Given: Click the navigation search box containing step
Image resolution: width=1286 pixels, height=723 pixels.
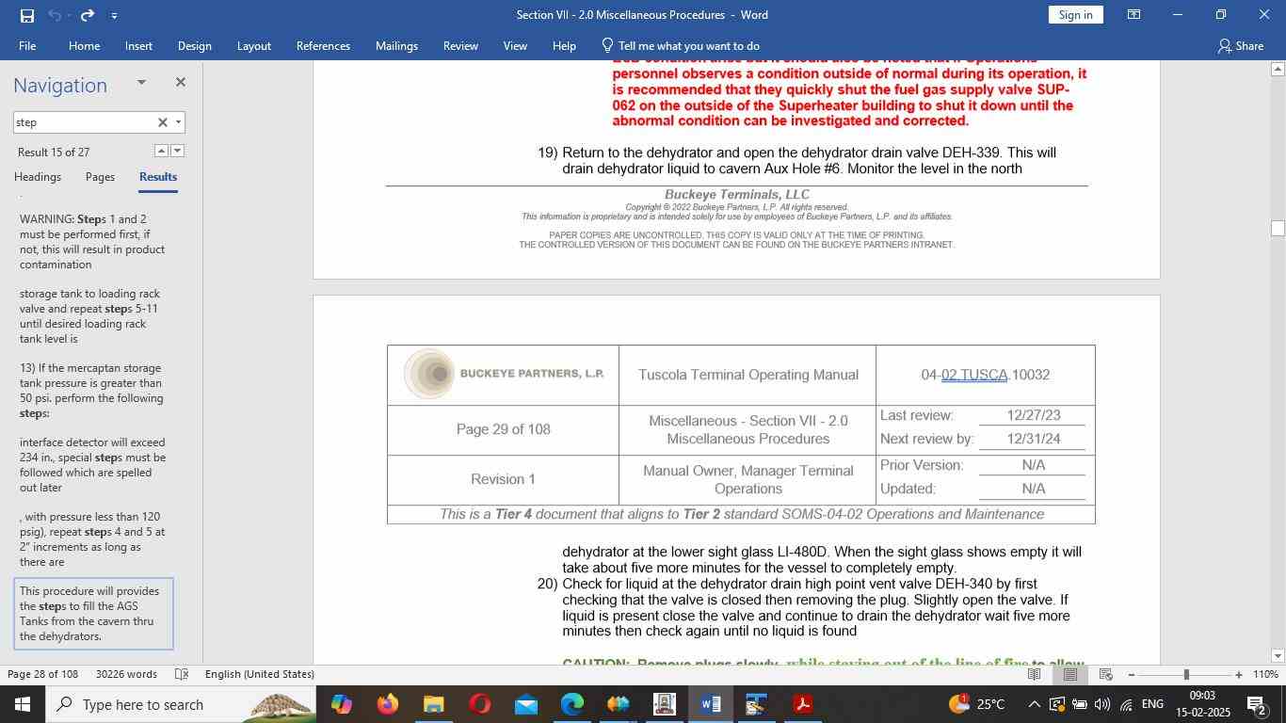Looking at the screenshot, I should coord(83,122).
